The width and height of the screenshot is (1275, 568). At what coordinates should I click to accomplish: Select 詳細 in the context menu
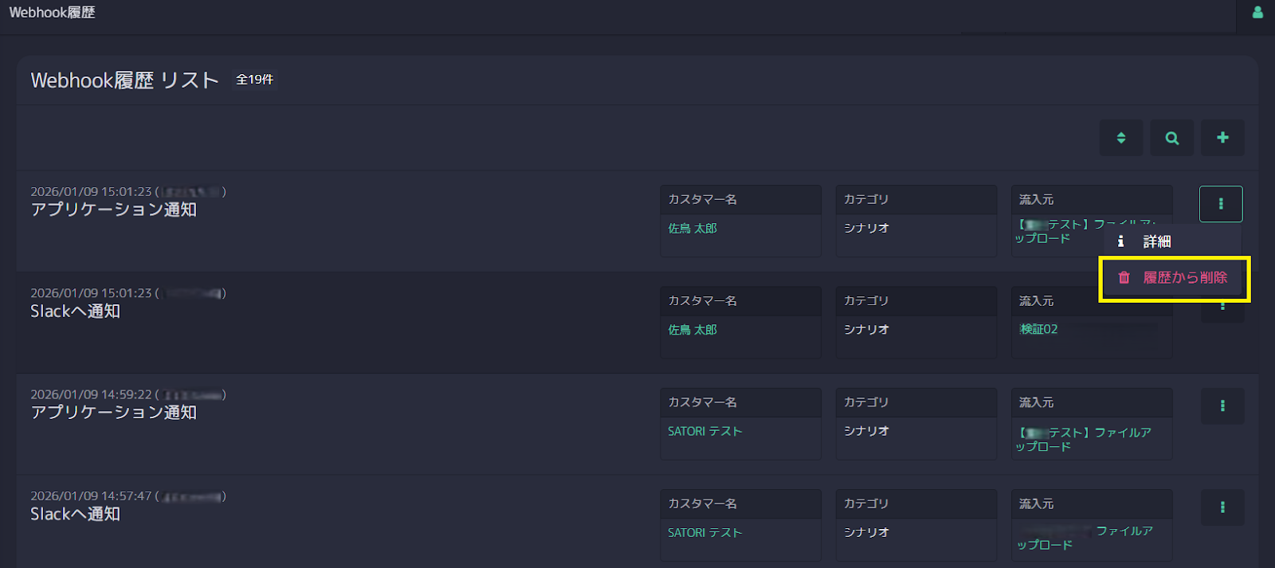[1157, 241]
